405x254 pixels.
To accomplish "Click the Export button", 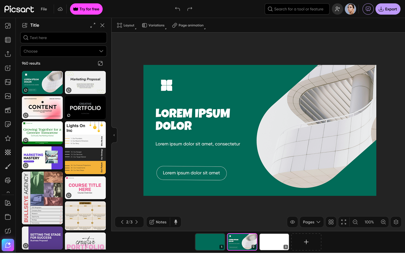I will click(x=388, y=9).
